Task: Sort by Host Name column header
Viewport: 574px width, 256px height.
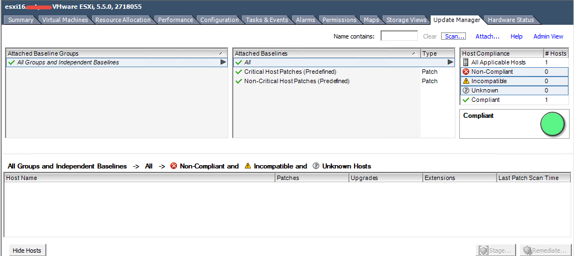Action: pos(139,178)
